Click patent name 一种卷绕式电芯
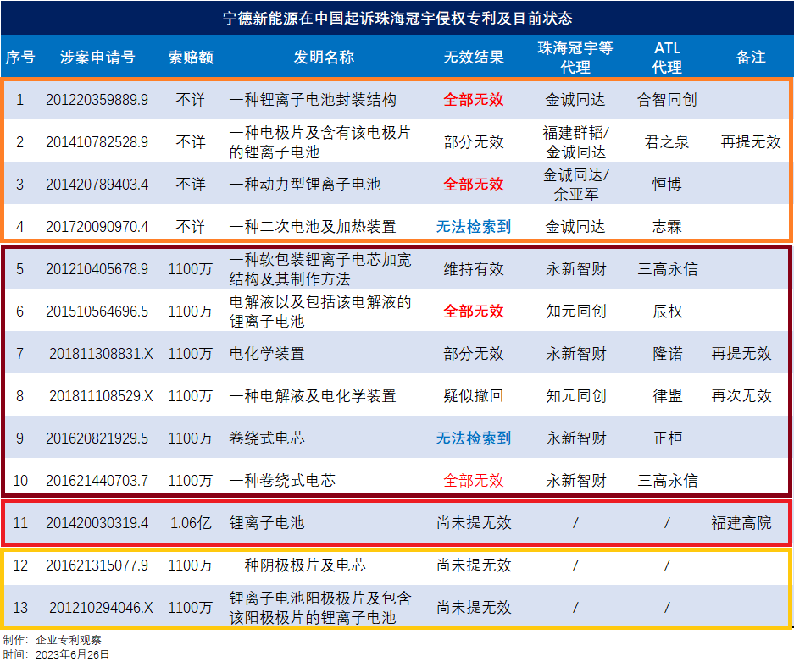794x667 pixels. 282,481
